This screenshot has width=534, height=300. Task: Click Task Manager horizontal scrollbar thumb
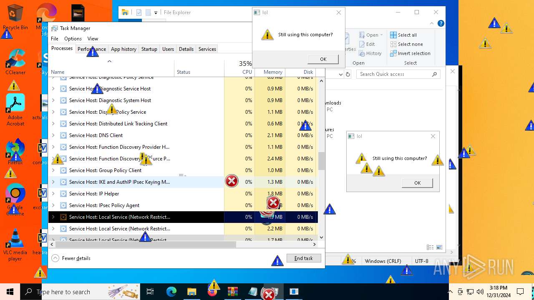146,245
